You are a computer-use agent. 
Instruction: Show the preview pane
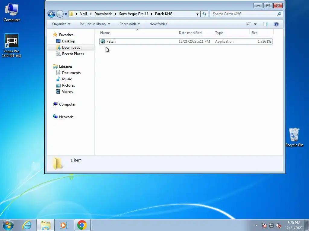tap(266, 24)
